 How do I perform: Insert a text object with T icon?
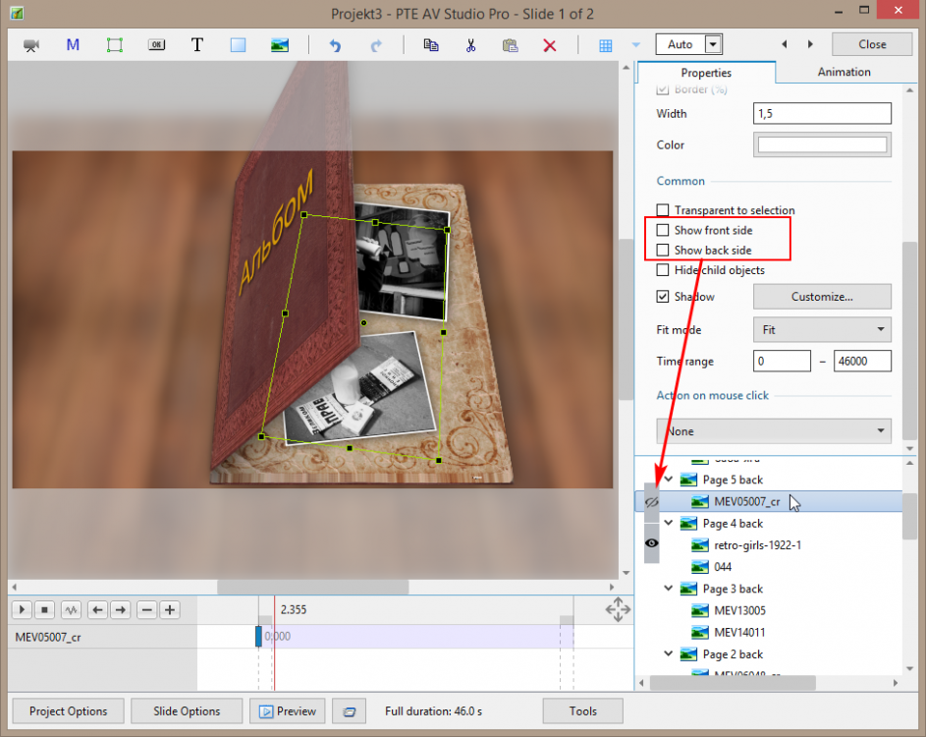point(197,45)
